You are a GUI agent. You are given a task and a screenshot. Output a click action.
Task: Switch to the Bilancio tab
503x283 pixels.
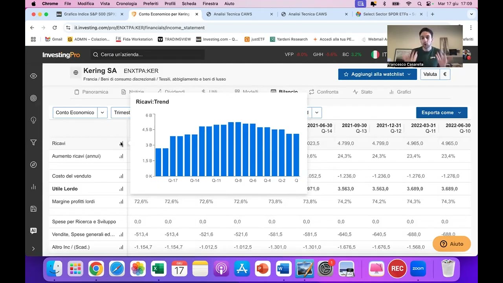point(284,92)
